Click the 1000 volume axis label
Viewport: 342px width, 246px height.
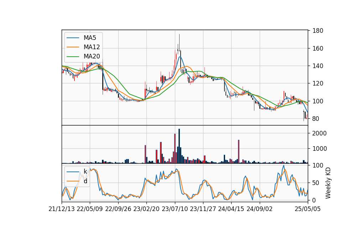pyautogui.click(x=320, y=149)
